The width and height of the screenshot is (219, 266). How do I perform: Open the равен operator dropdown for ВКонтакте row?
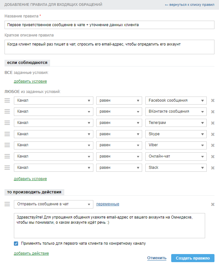point(119,112)
